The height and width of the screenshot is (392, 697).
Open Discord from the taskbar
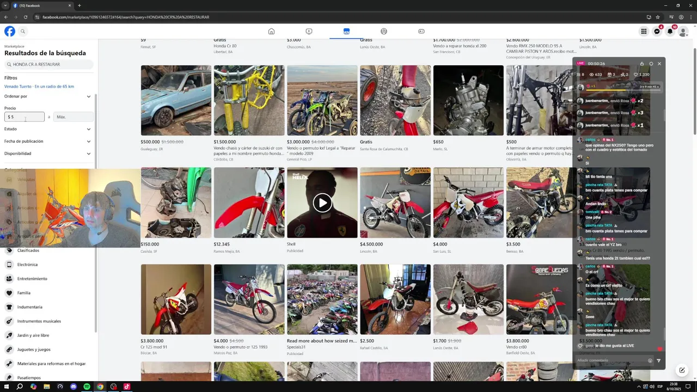point(74,387)
